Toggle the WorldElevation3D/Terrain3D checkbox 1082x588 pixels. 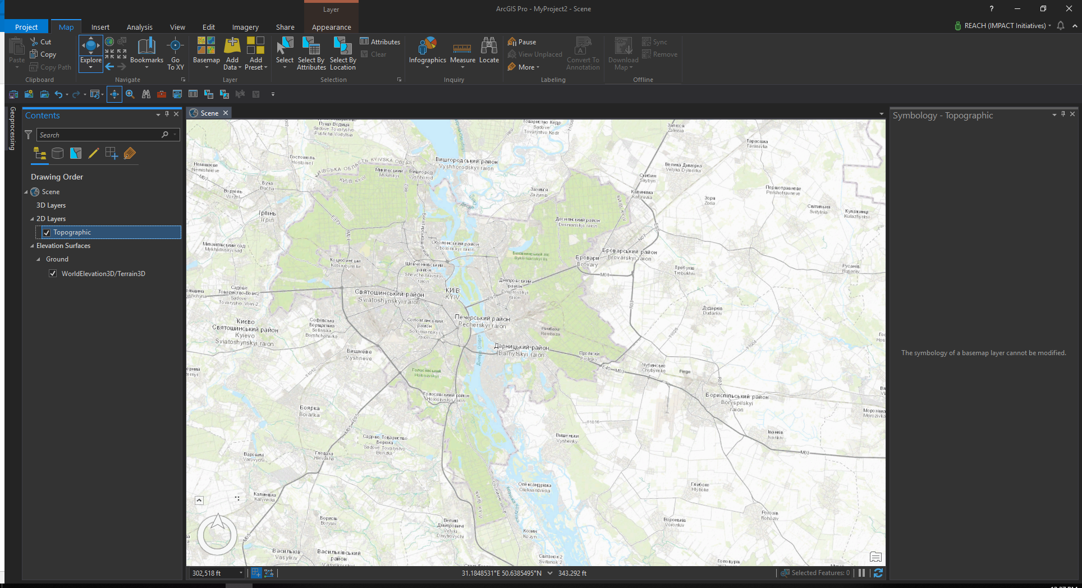point(53,273)
